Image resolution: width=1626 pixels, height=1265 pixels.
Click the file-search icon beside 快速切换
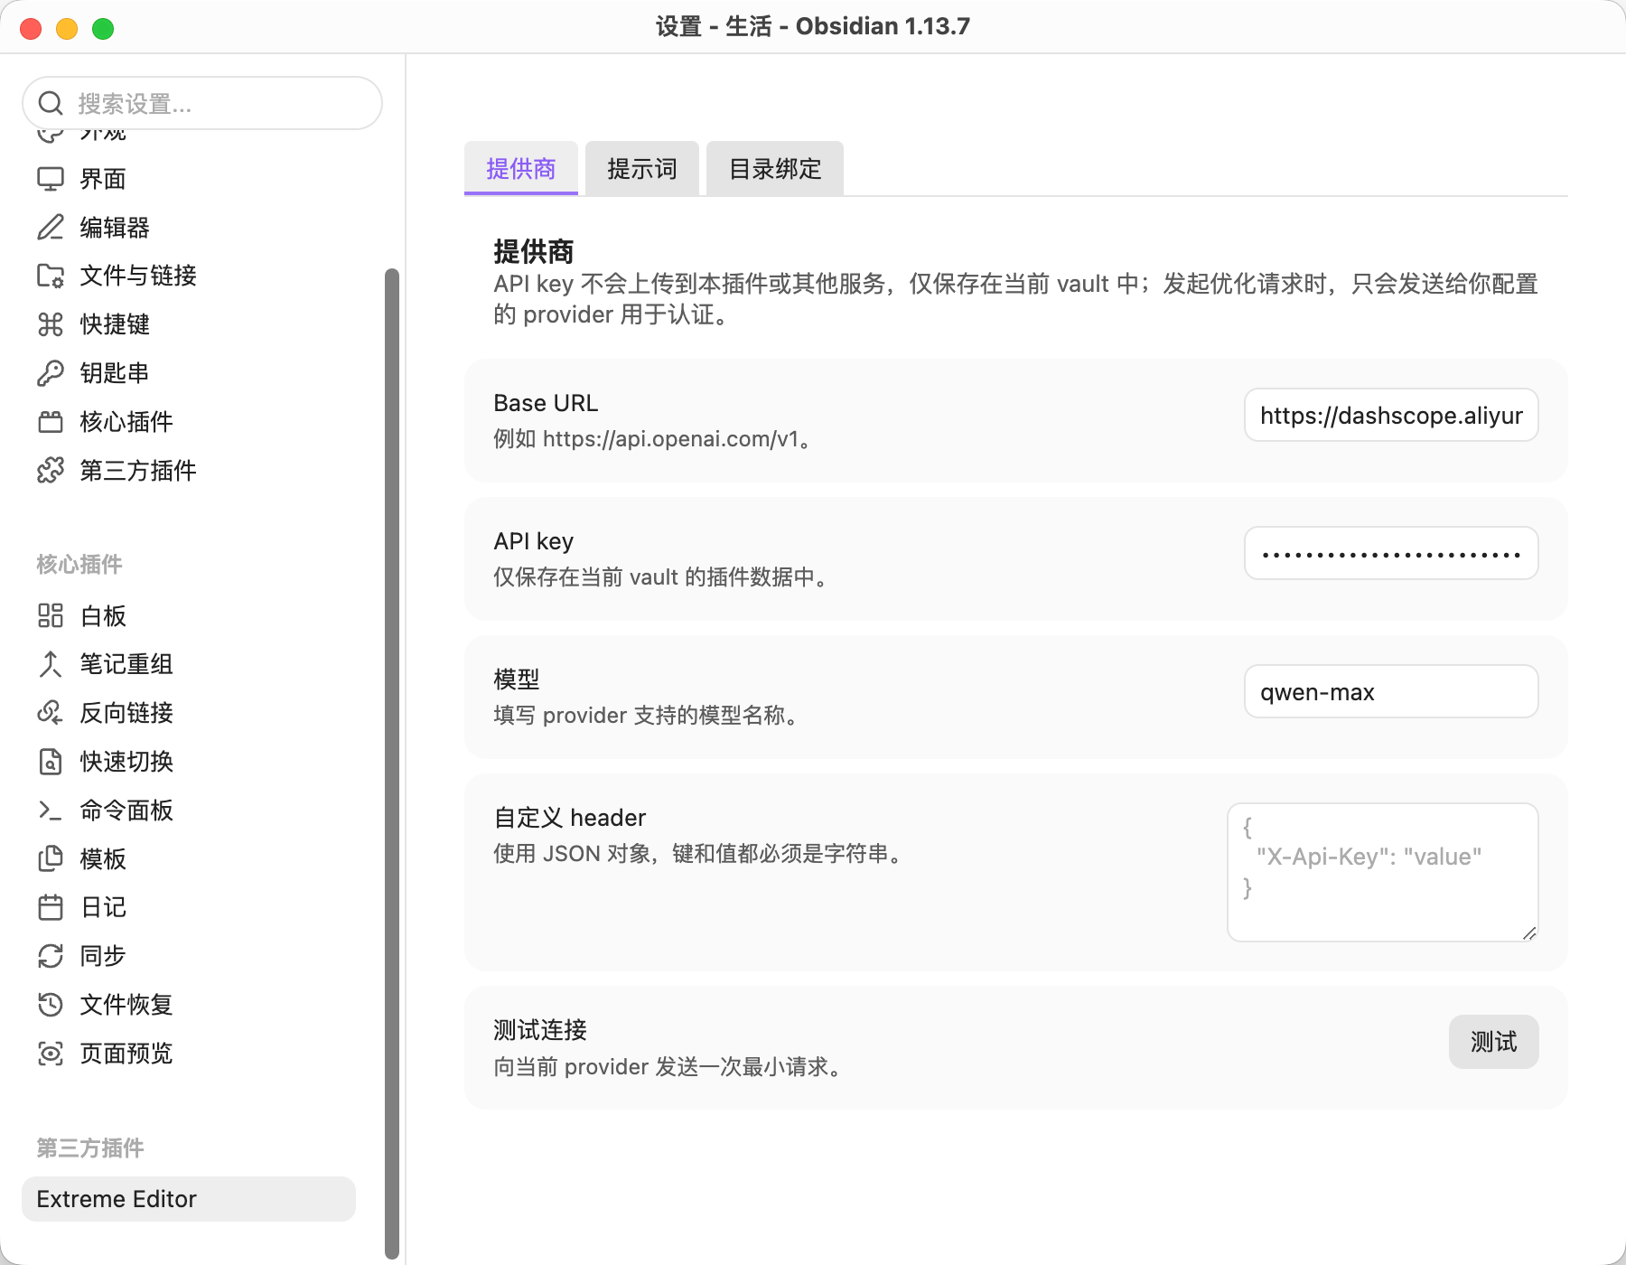coord(51,762)
